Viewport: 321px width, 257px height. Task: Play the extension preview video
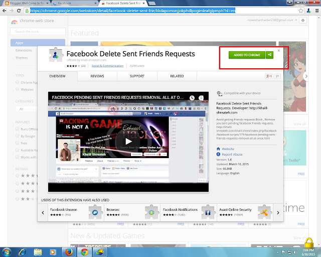[x=128, y=142]
